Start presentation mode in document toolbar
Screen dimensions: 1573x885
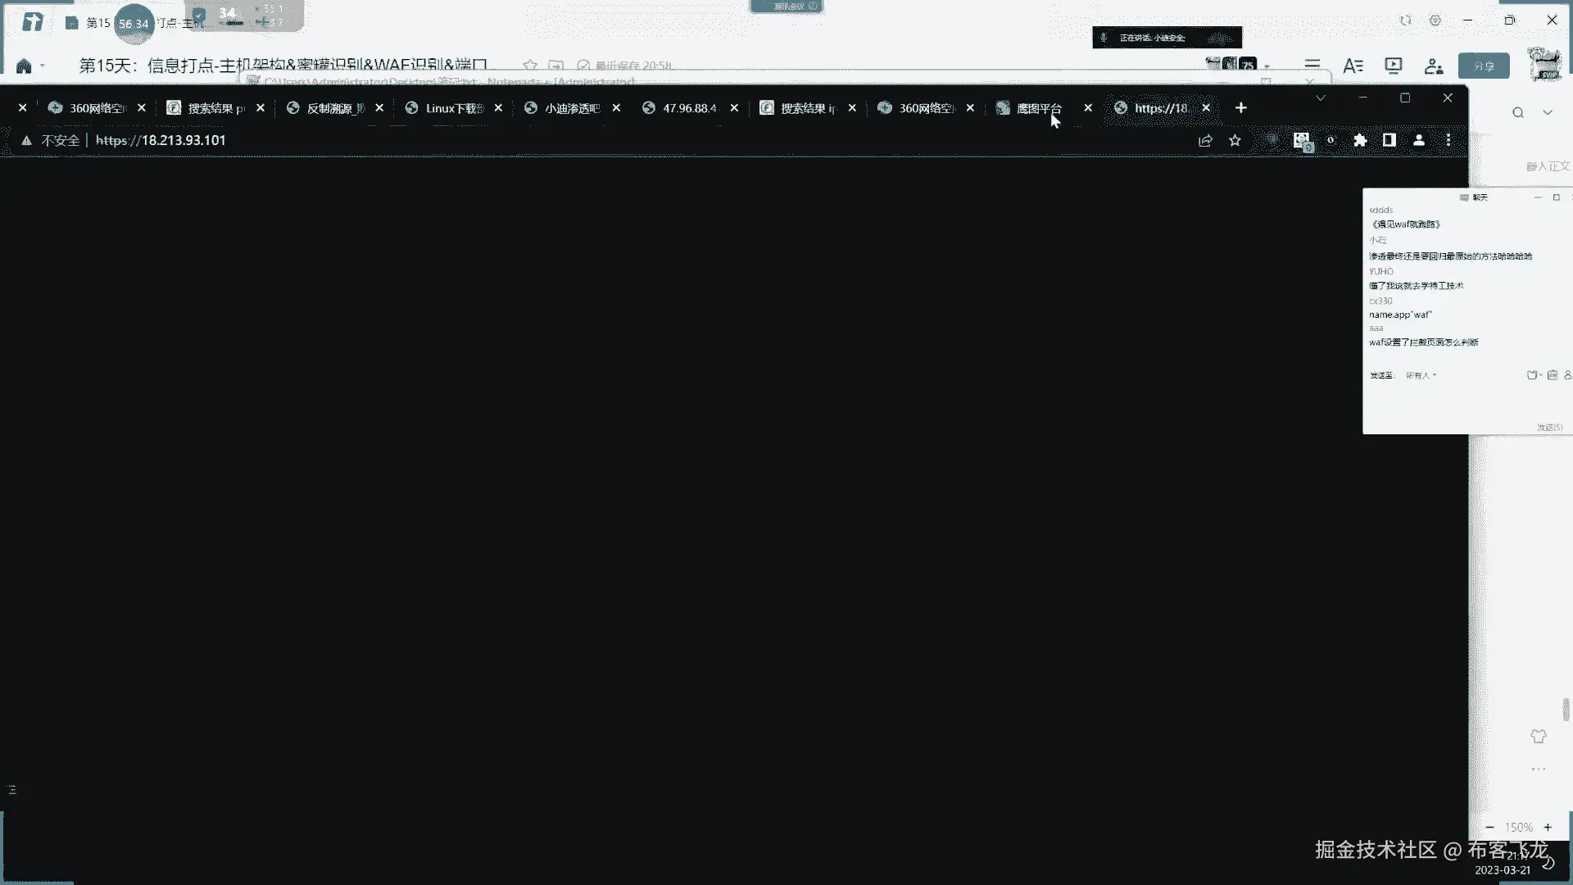pyautogui.click(x=1393, y=66)
